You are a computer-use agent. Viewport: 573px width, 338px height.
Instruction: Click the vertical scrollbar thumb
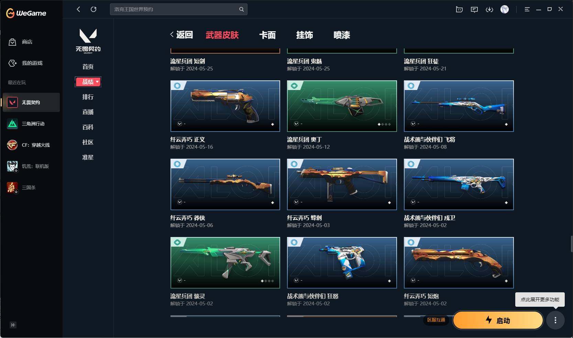pos(571,244)
